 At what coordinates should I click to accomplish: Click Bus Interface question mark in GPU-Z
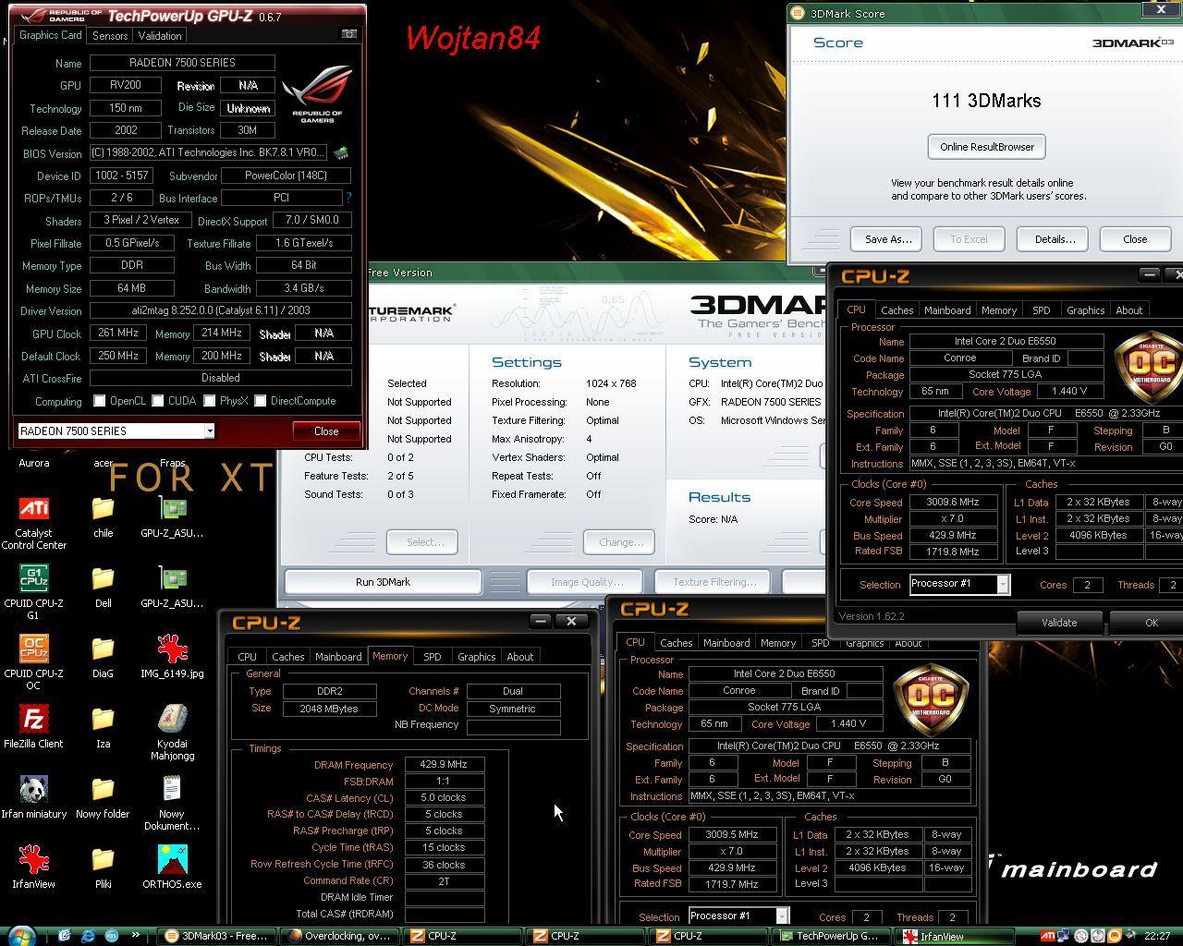tap(348, 198)
